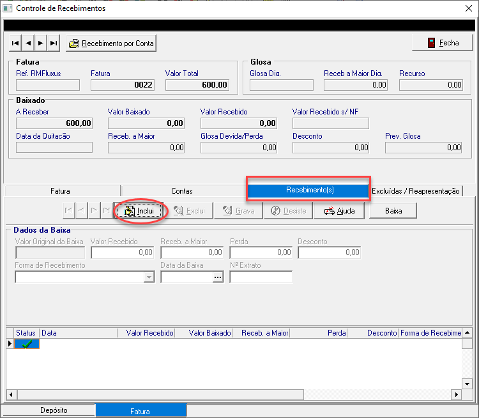479x418 pixels.
Task: Click the Fecha button
Action: 443,43
